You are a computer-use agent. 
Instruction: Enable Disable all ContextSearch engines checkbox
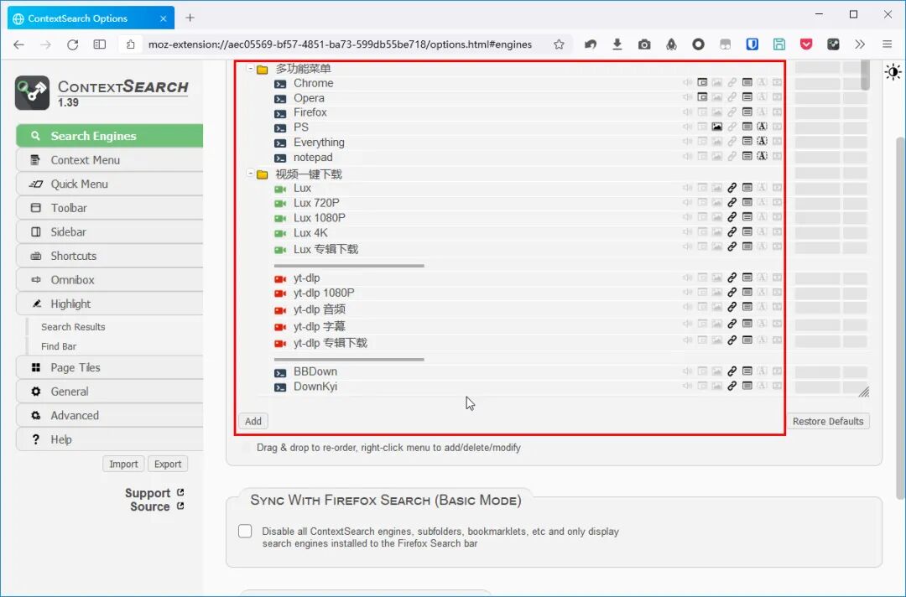[245, 532]
